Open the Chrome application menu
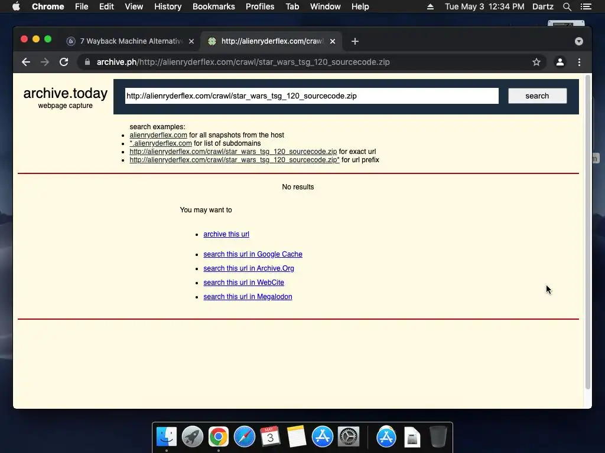Image resolution: width=605 pixels, height=453 pixels. click(x=48, y=6)
